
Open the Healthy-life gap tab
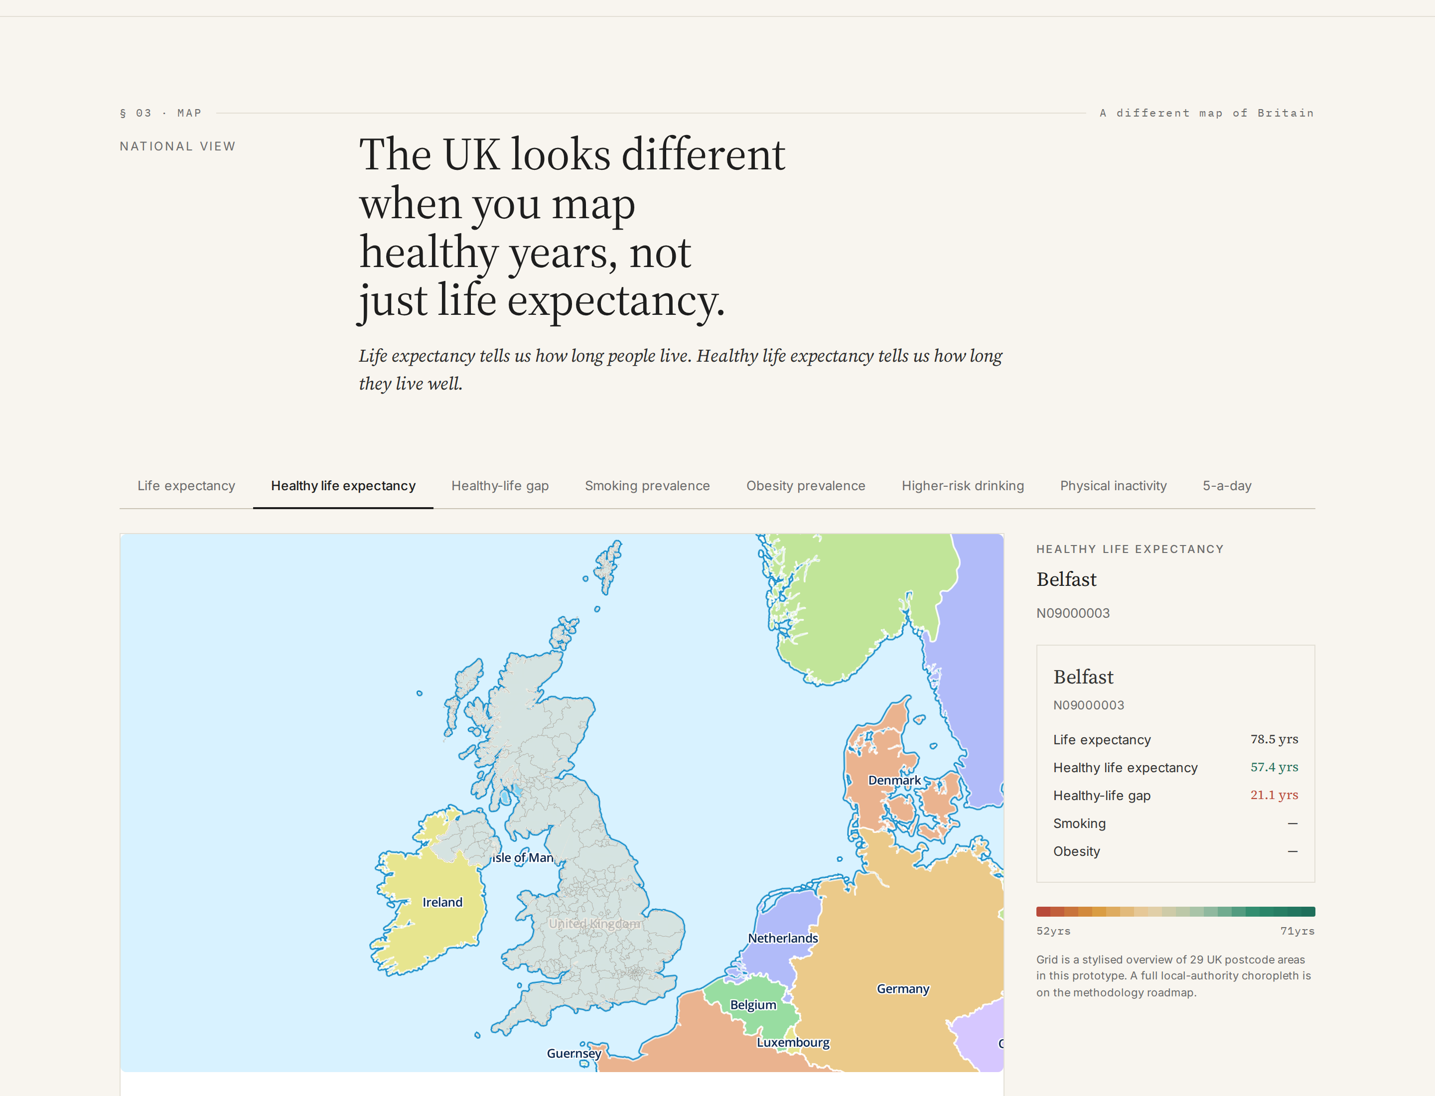pos(500,486)
